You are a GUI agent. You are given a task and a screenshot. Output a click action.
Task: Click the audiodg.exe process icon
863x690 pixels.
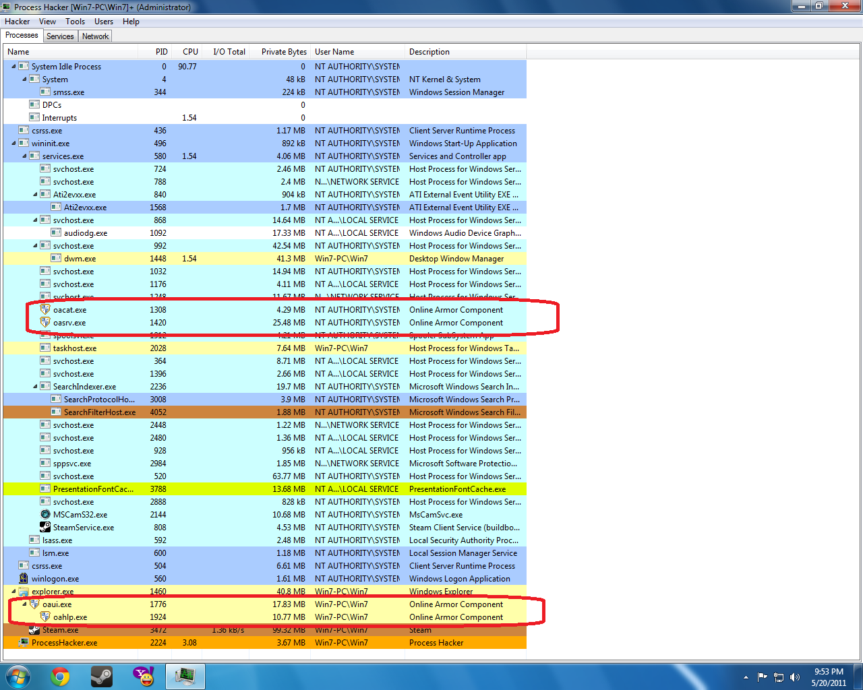pyautogui.click(x=56, y=233)
